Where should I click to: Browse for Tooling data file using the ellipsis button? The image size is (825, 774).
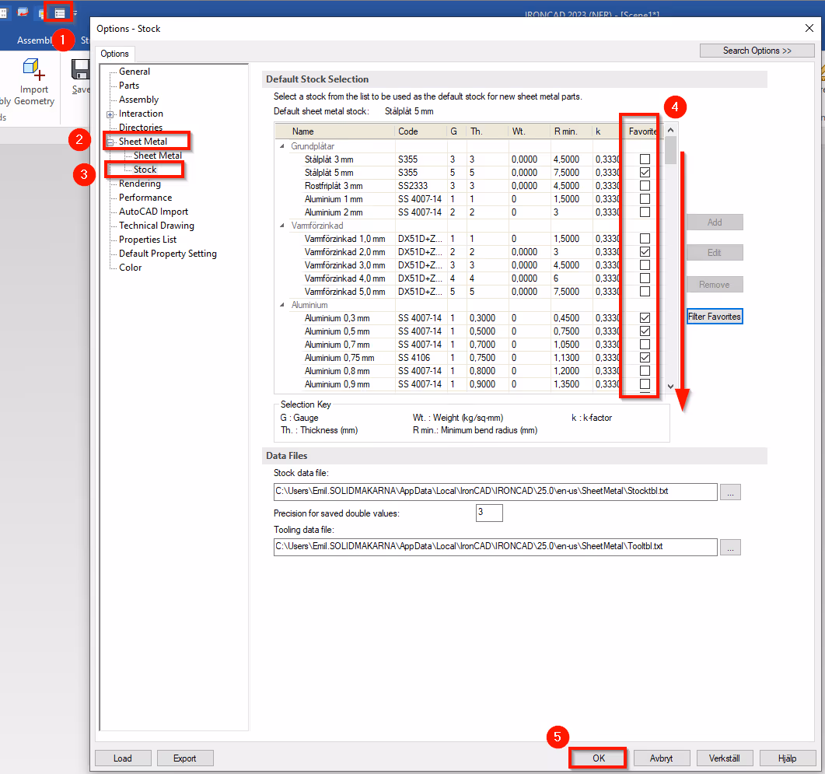(x=729, y=547)
